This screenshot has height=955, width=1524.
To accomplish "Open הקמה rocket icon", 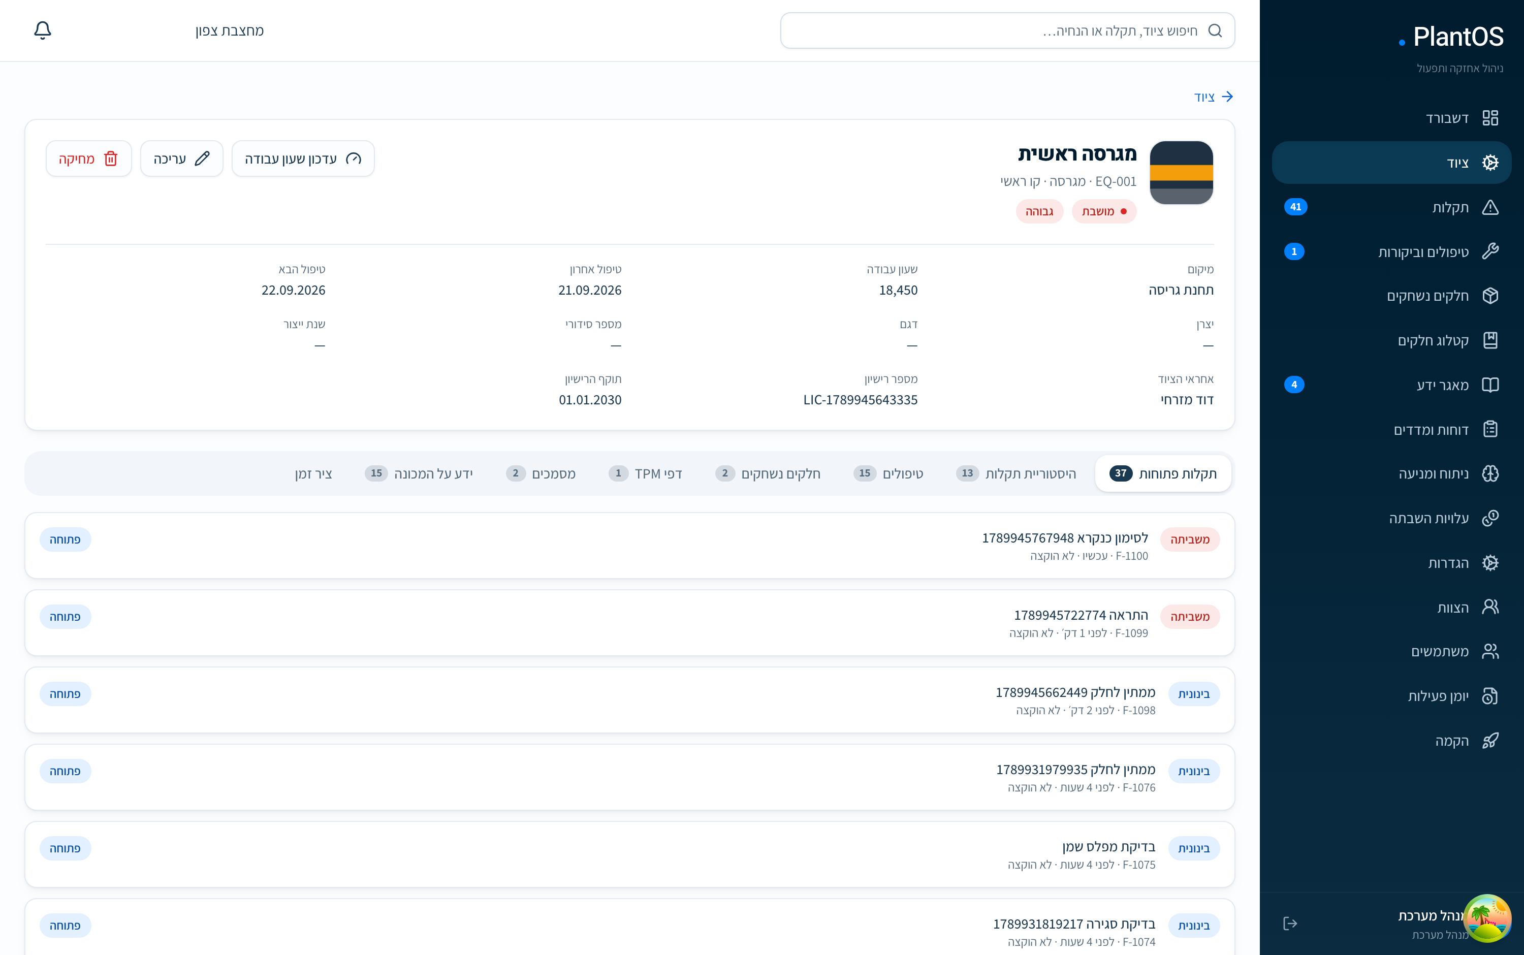I will pos(1490,740).
